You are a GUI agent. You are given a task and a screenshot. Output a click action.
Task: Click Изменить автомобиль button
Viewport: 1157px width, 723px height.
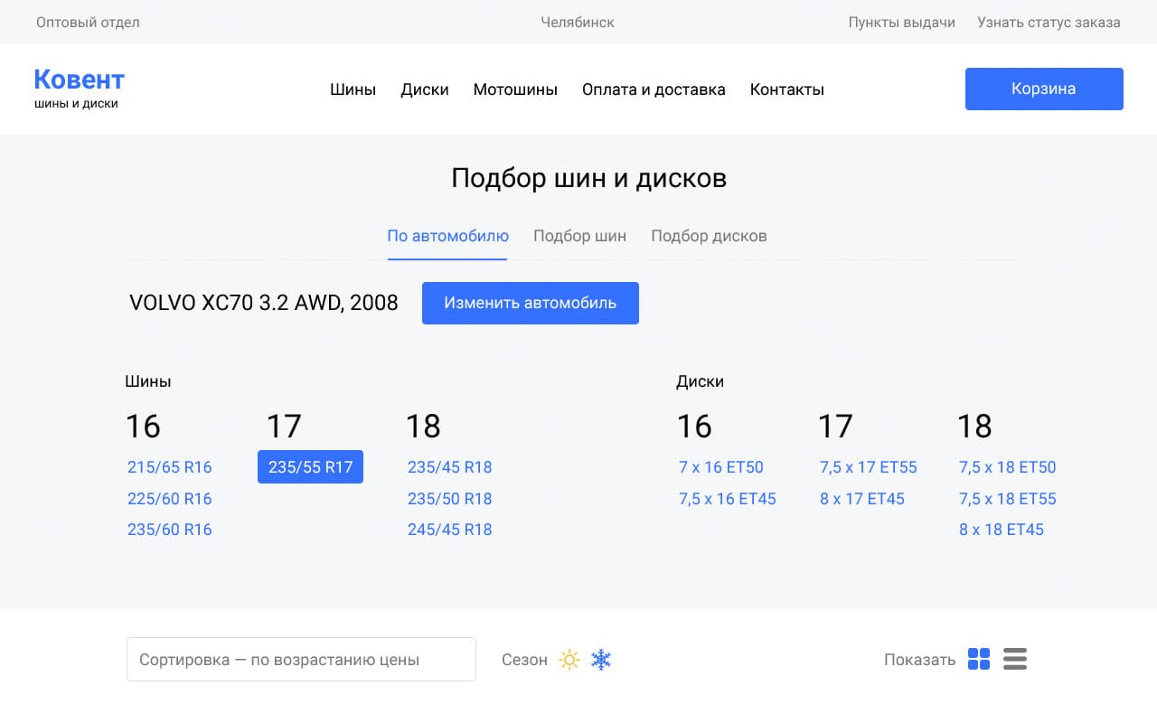point(531,303)
